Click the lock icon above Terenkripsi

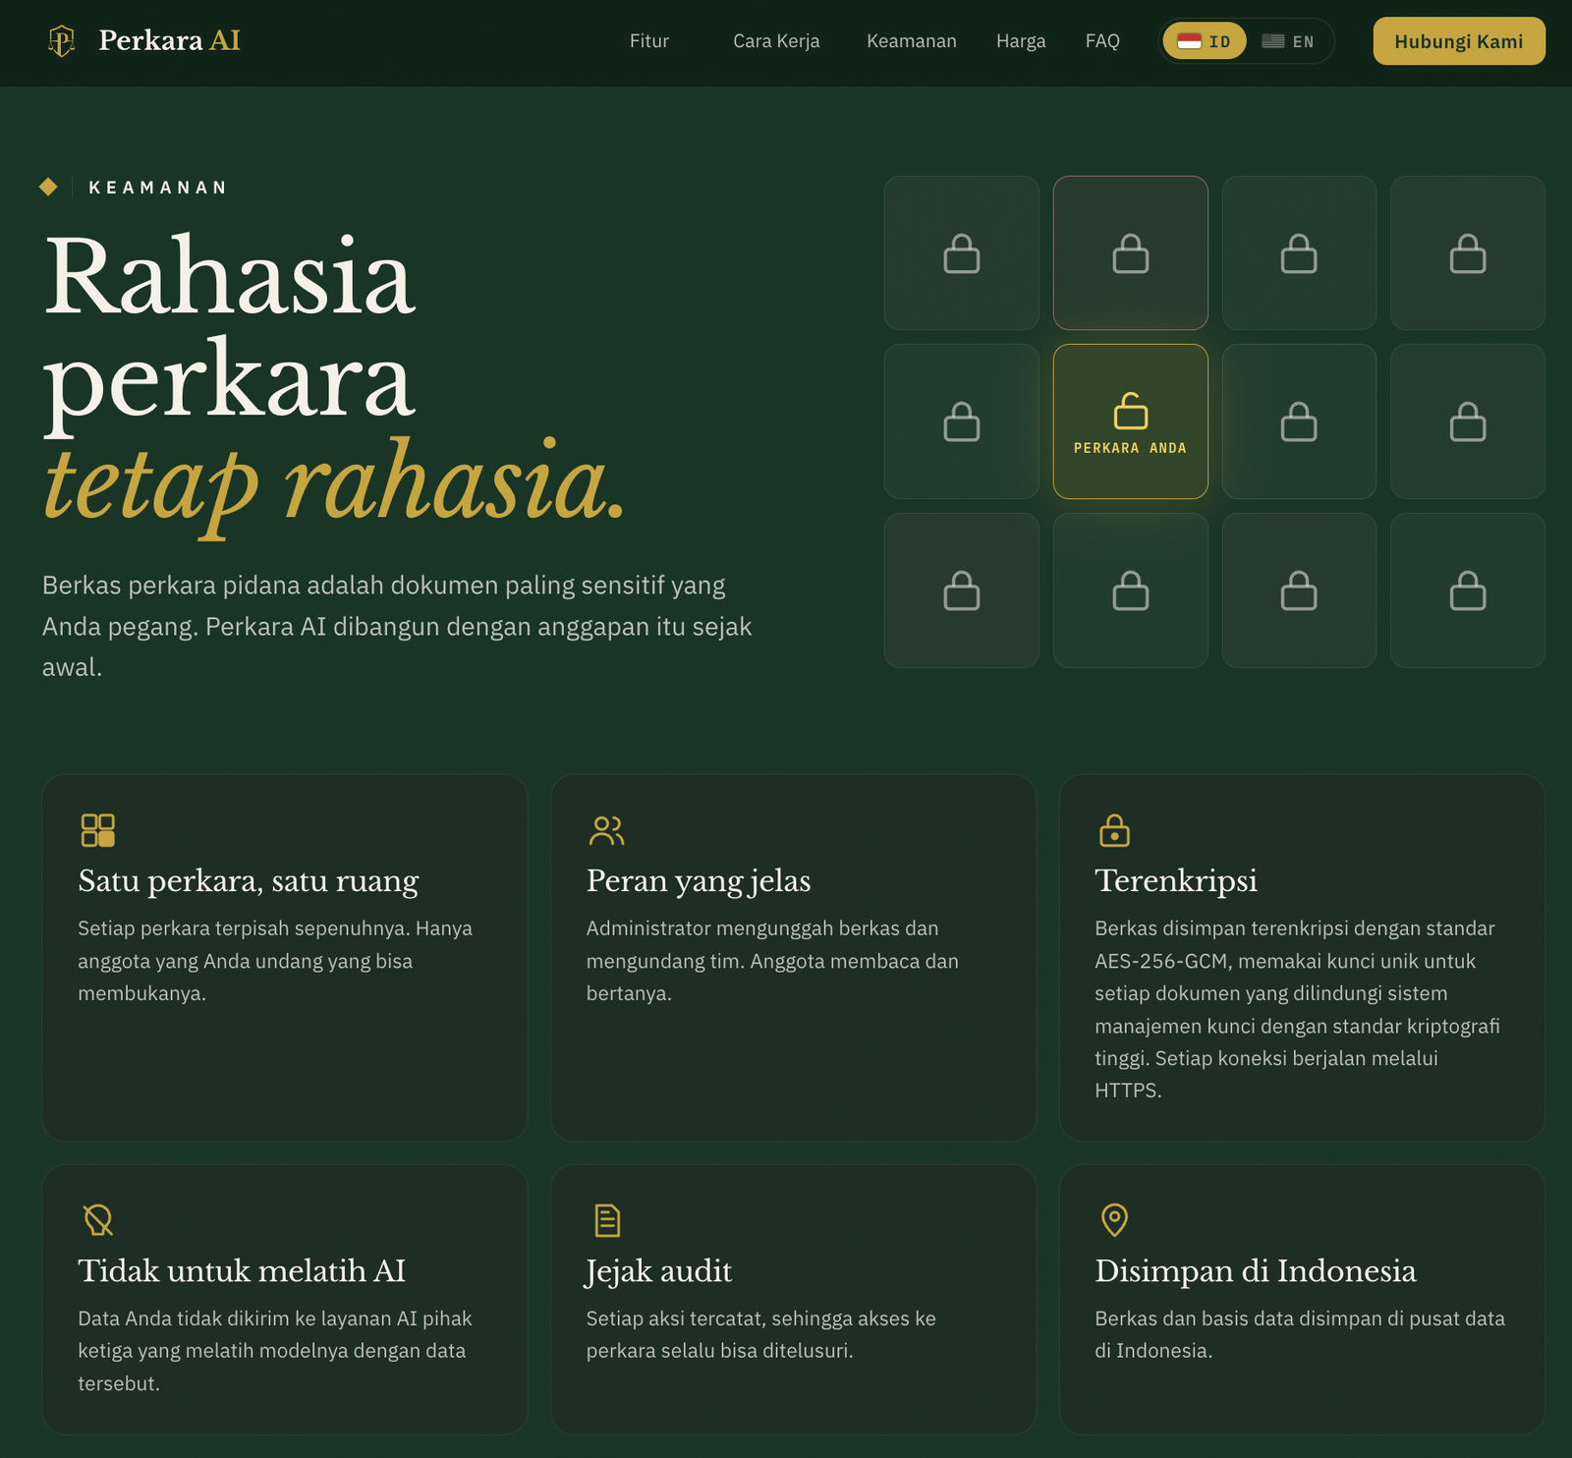1114,830
